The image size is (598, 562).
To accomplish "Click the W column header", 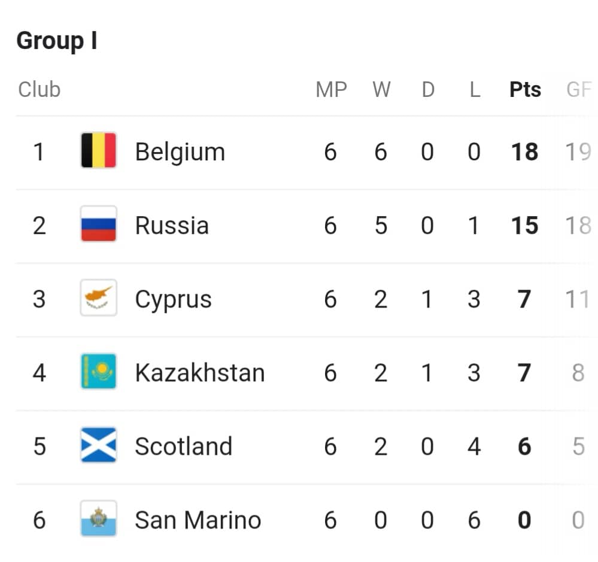I will point(381,90).
